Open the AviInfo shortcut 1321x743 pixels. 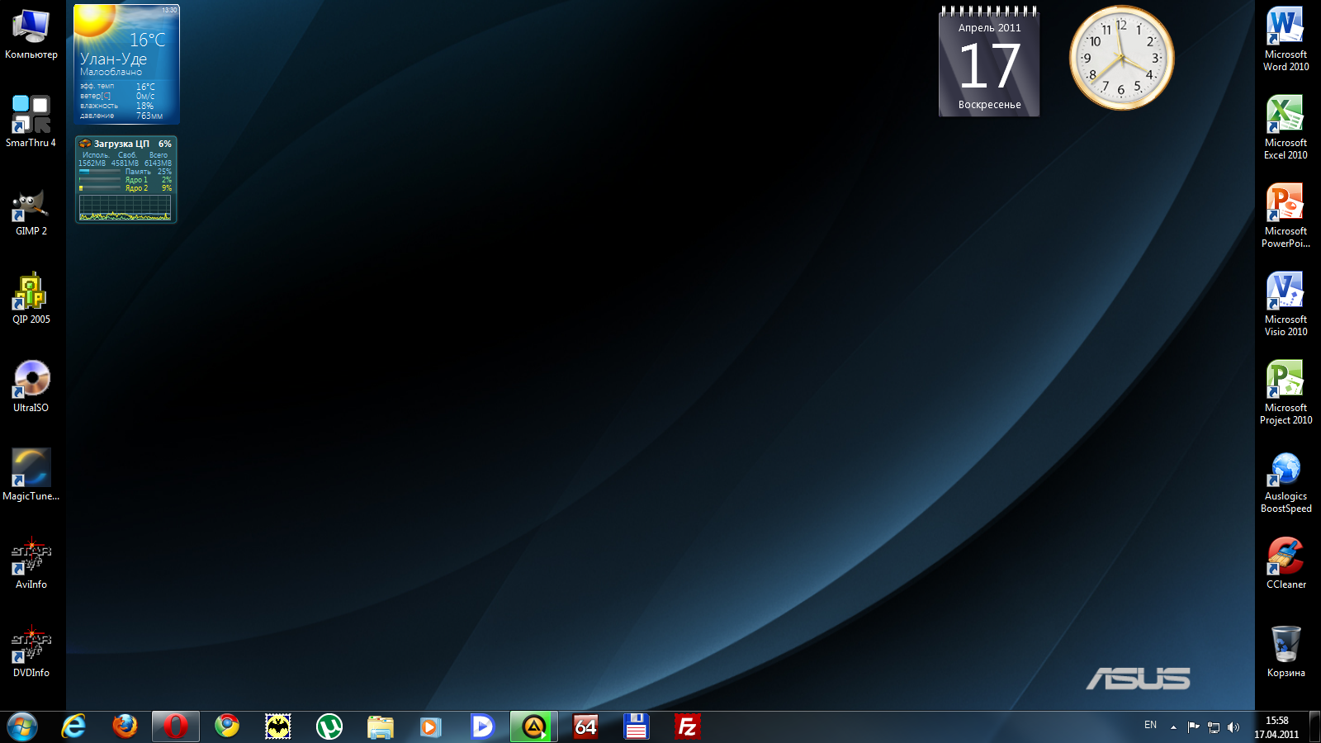pyautogui.click(x=31, y=563)
